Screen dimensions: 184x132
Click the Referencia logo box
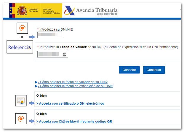(20, 47)
